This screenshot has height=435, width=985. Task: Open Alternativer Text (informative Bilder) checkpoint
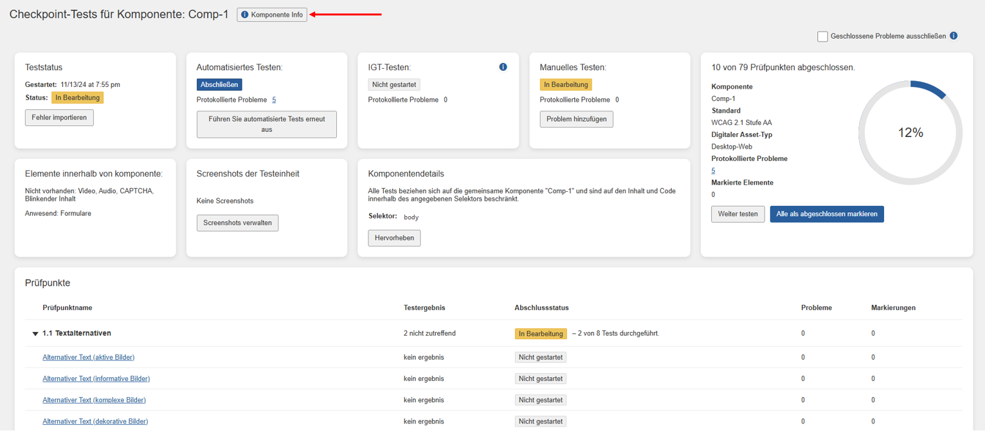[x=96, y=378]
